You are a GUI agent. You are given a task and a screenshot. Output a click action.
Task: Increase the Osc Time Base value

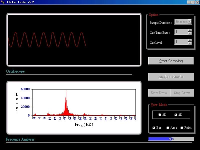tap(190, 30)
